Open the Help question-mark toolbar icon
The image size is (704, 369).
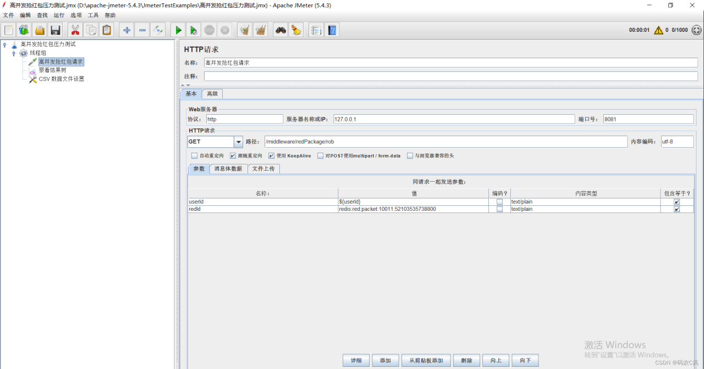point(332,30)
